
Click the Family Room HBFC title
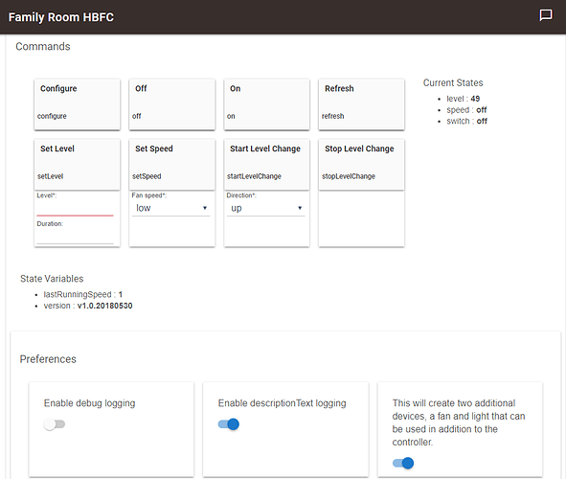[x=61, y=17]
